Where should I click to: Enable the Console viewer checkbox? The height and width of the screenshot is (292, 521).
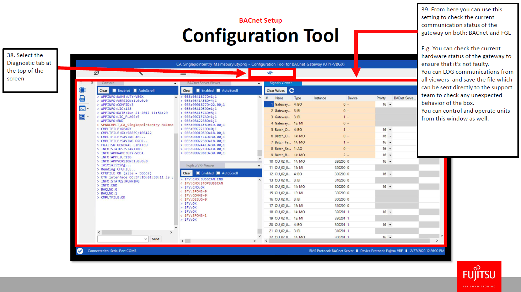pos(114,91)
